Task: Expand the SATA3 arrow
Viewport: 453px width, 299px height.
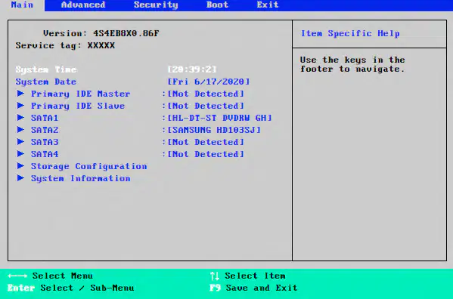Action: point(20,142)
